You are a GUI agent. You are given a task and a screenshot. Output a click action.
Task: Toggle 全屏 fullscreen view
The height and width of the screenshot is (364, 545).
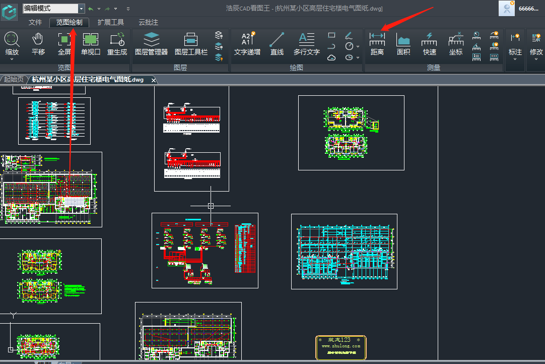[x=64, y=43]
